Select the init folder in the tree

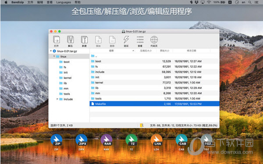[66, 73]
